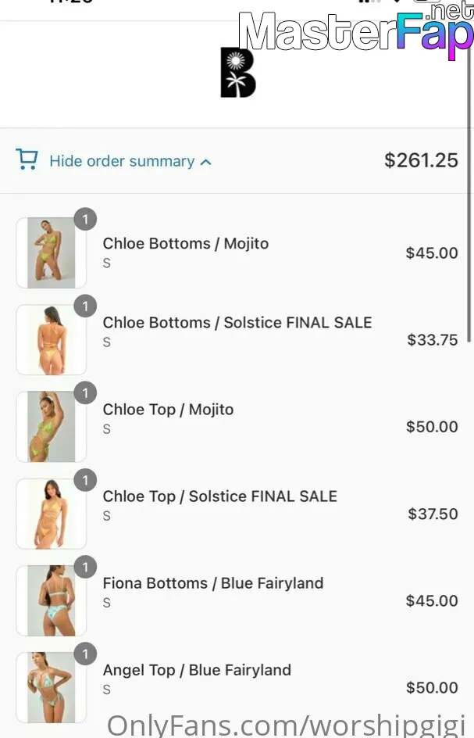The width and height of the screenshot is (474, 738).
Task: Open Chloe Bottoms Mojito product thumbnail
Action: click(x=52, y=253)
